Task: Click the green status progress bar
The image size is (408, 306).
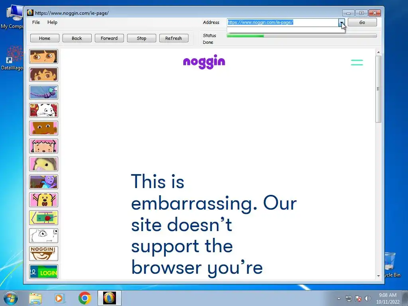Action: [x=302, y=35]
